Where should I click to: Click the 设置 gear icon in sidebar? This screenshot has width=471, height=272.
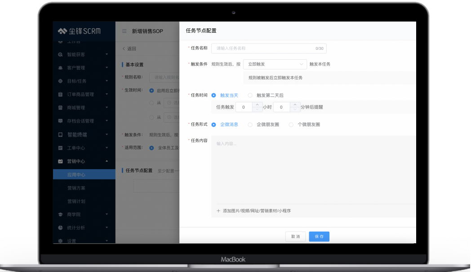(x=60, y=241)
